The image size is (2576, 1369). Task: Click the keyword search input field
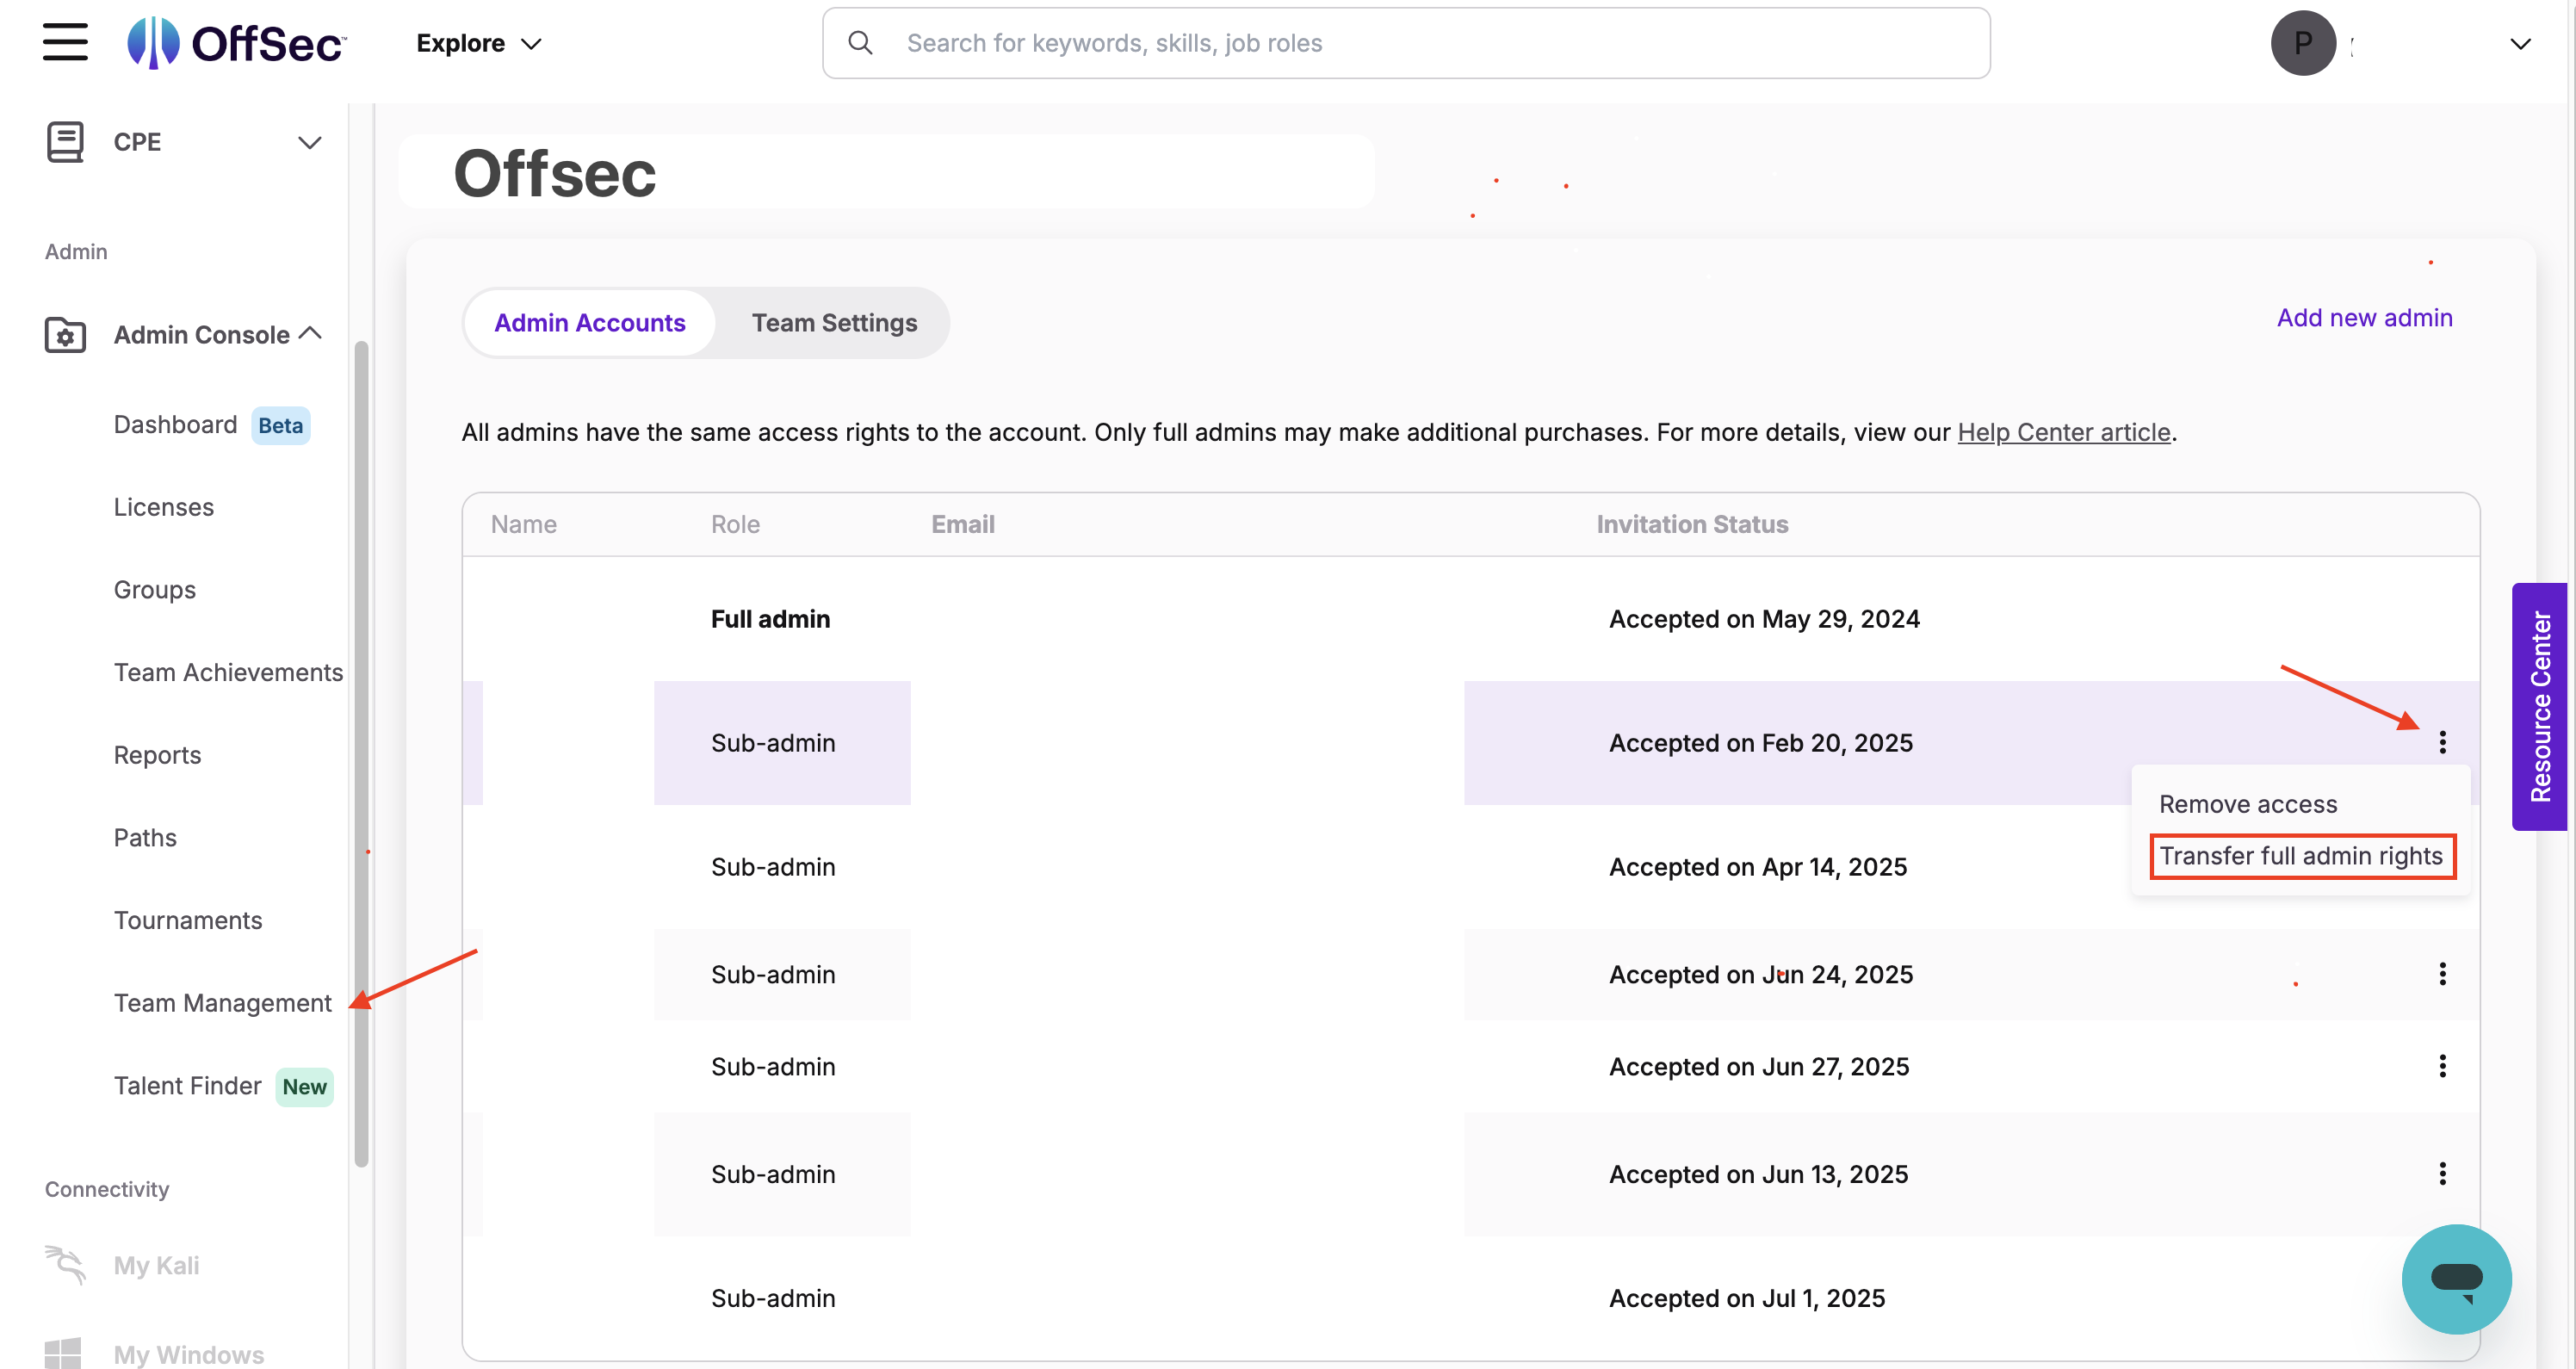pos(1400,43)
